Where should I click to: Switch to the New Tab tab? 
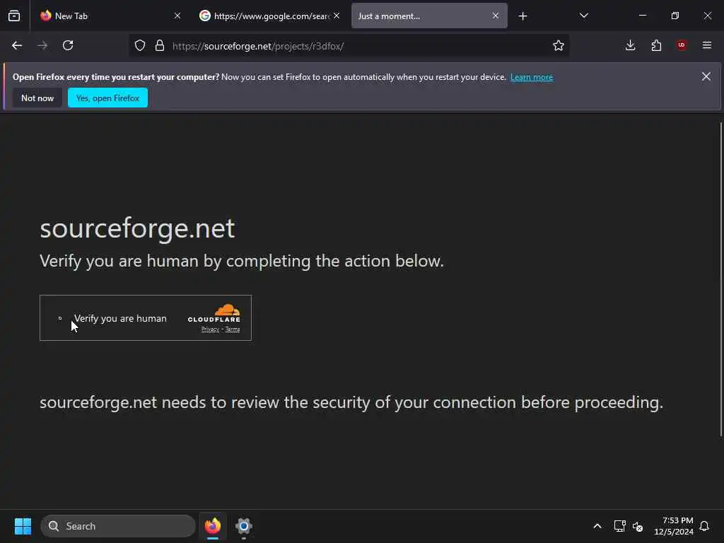point(109,16)
